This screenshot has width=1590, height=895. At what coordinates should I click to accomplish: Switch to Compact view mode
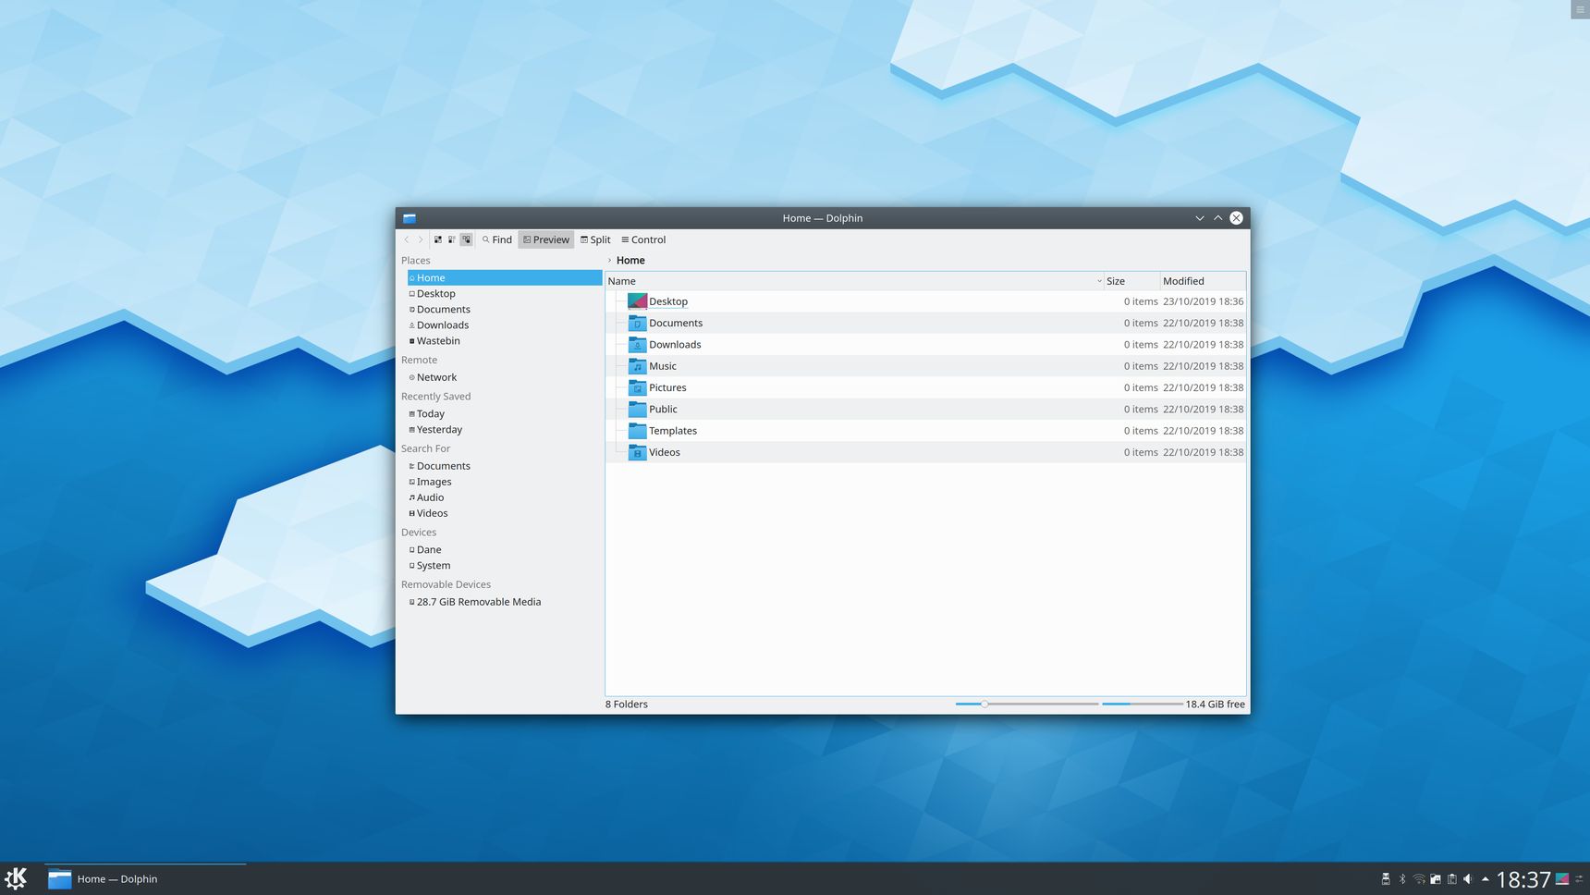[x=452, y=239]
